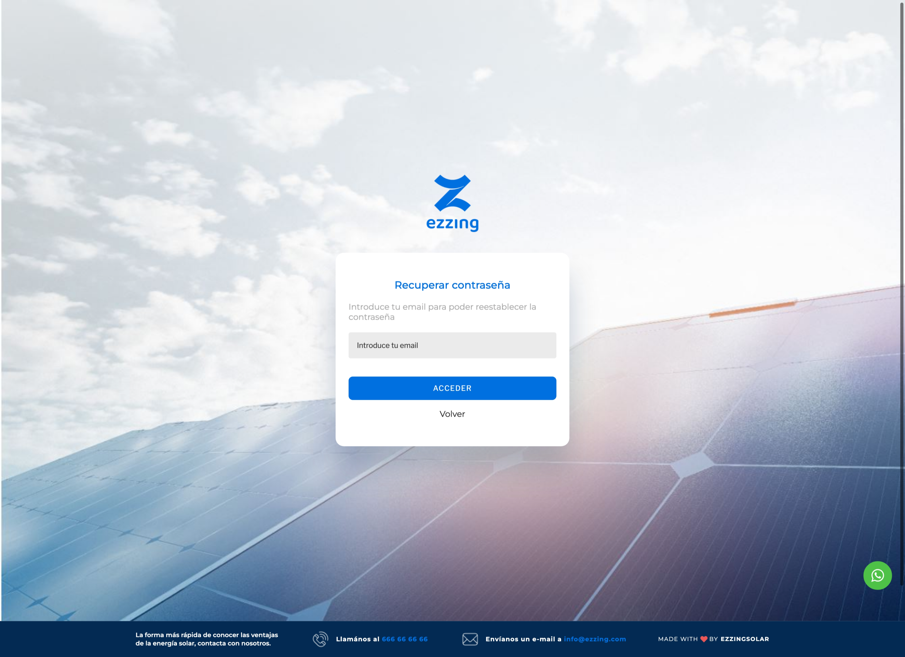Focus the 'Introduce tu email' input field
The height and width of the screenshot is (657, 905).
click(x=452, y=346)
